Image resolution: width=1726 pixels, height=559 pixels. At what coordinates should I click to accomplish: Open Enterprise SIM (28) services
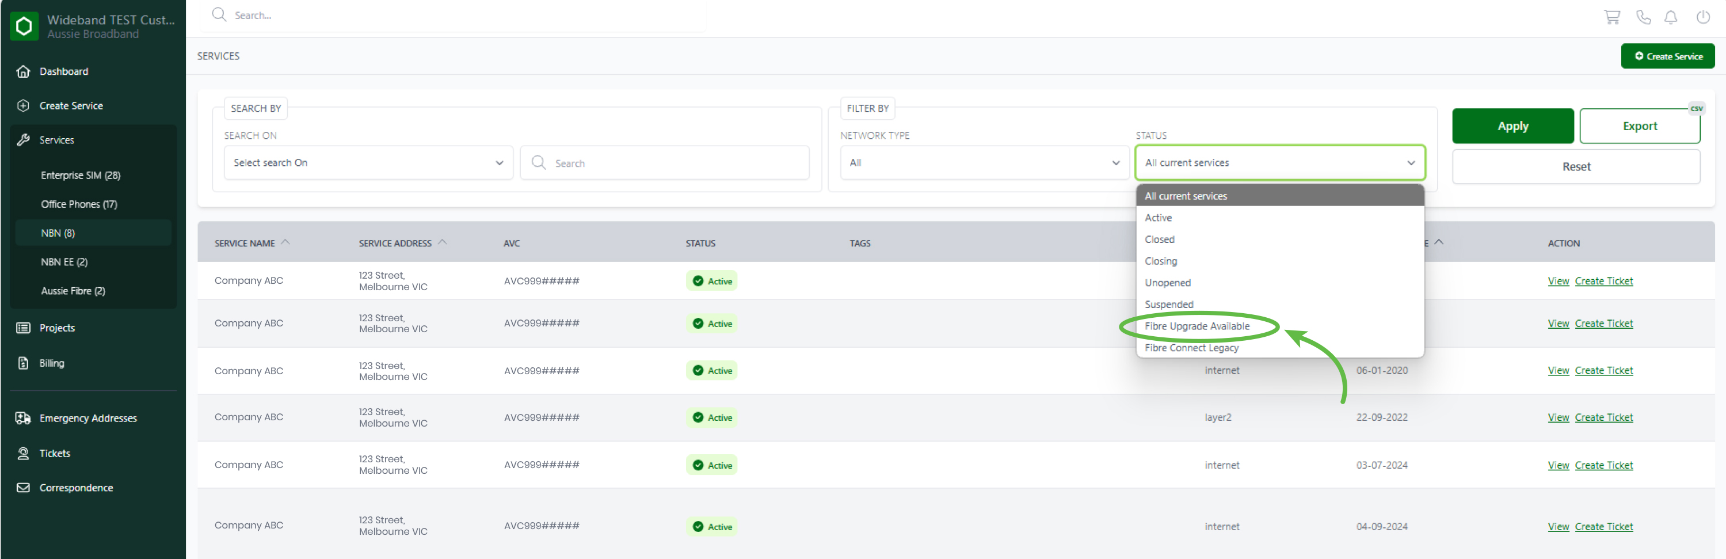(81, 176)
